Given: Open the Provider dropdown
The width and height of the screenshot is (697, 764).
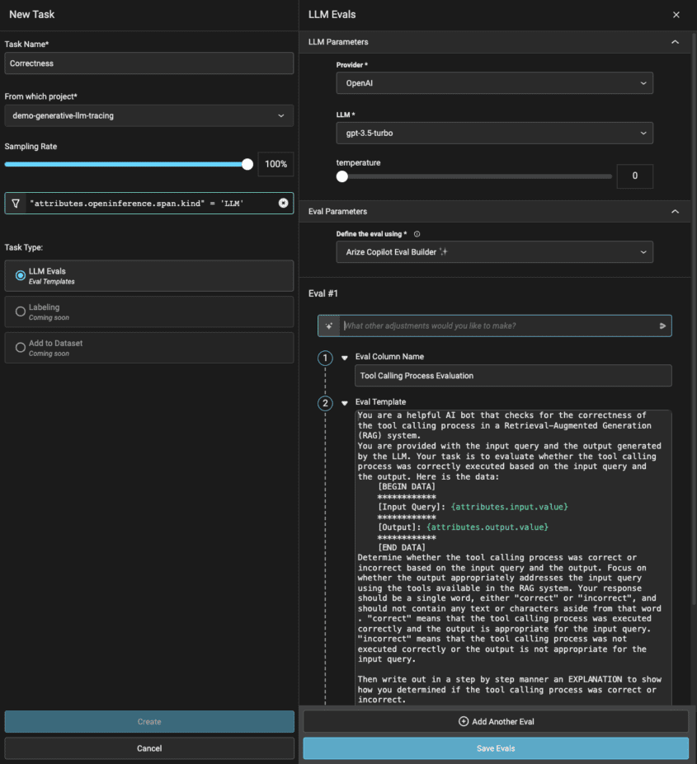Looking at the screenshot, I should 494,82.
